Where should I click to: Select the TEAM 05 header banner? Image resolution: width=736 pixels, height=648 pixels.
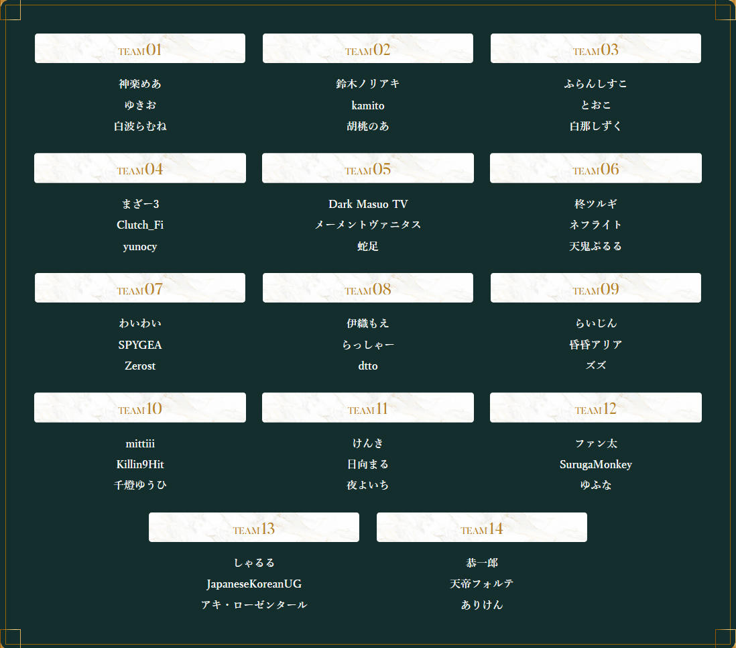[x=368, y=168]
